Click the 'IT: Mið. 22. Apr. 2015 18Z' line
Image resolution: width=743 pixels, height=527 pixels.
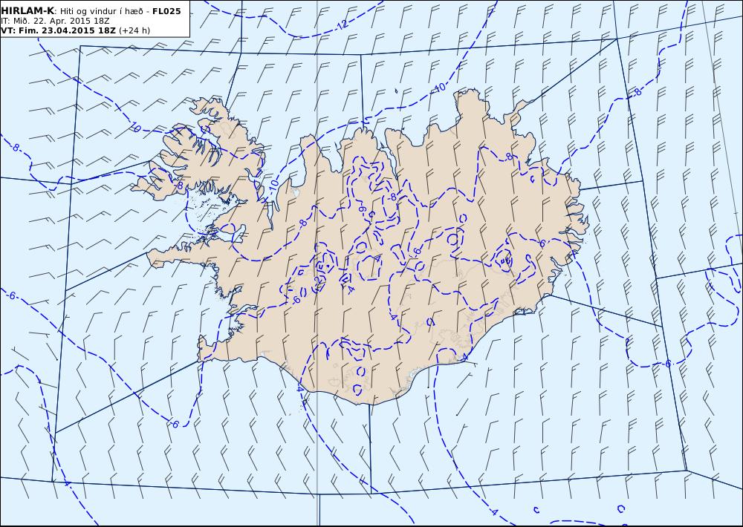[x=56, y=21]
